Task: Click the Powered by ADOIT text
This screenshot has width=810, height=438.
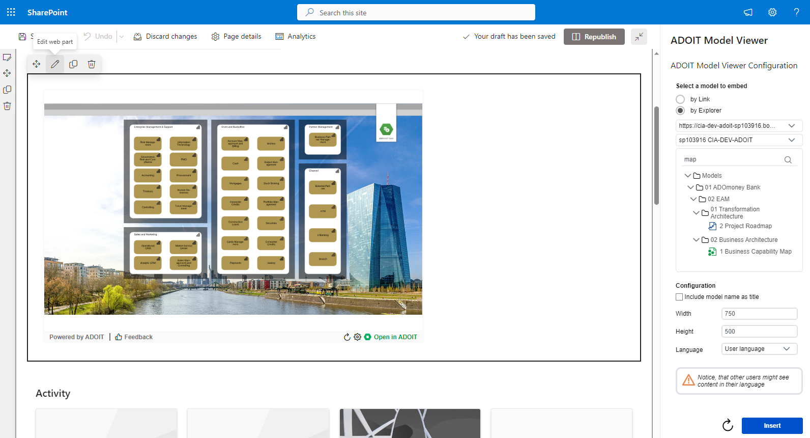Action: click(76, 337)
